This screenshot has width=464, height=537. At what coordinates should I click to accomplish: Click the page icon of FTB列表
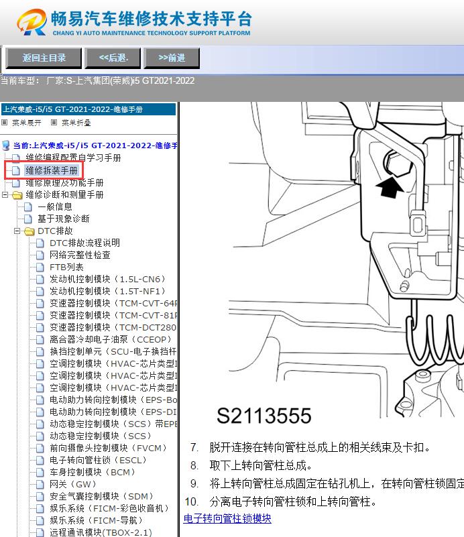pos(40,267)
